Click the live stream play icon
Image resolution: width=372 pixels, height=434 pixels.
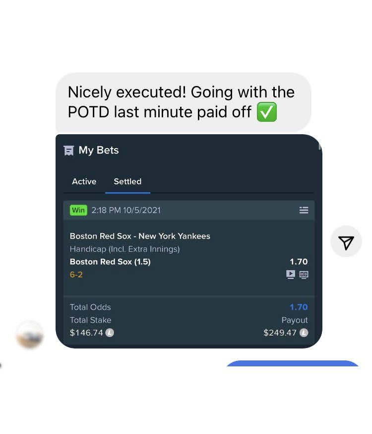(x=291, y=274)
